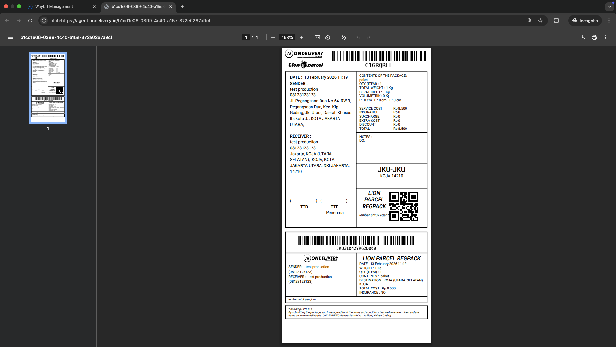Open the PDF viewer more actions menu
Screen dimensions: 616x347
coord(606,37)
